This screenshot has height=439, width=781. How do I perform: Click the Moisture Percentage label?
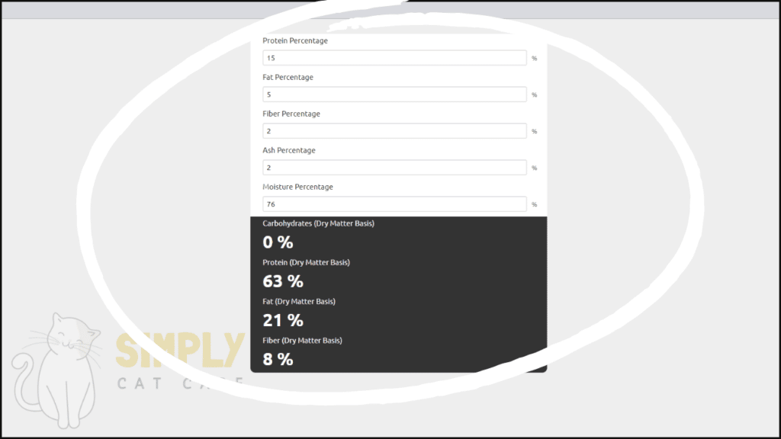(298, 187)
